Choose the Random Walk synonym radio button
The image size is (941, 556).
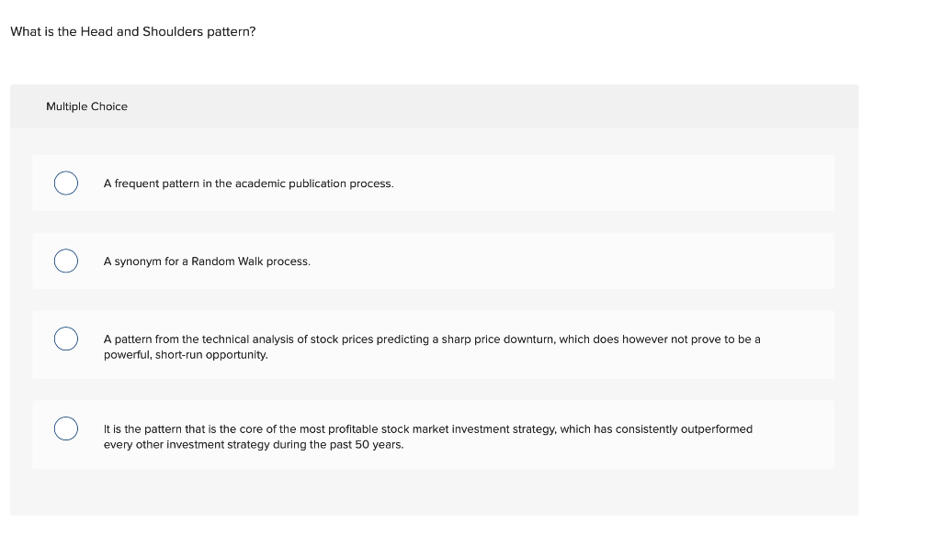tap(65, 261)
